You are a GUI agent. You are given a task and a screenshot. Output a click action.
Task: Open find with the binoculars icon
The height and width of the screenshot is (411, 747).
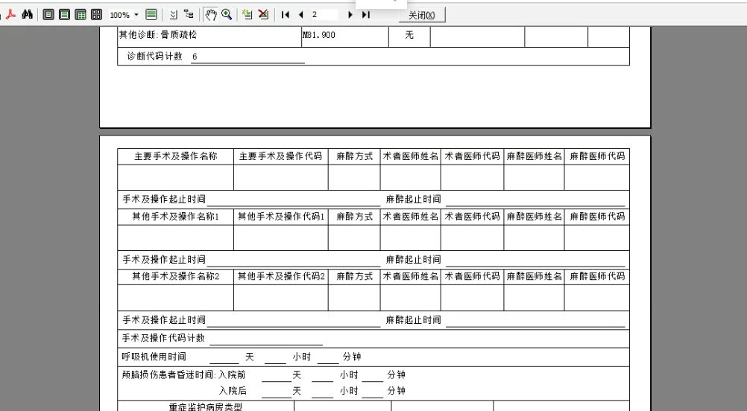coord(27,15)
